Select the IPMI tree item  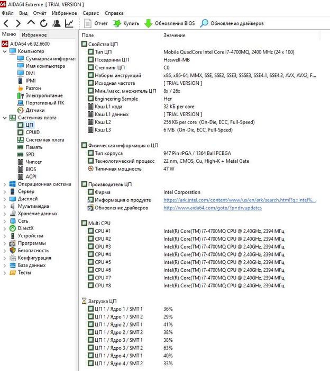26,81
